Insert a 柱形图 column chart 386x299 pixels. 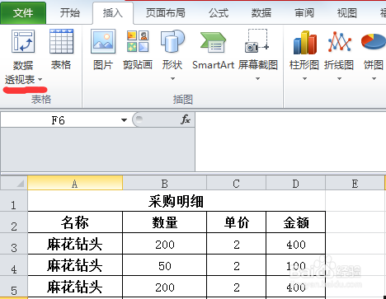tap(304, 42)
